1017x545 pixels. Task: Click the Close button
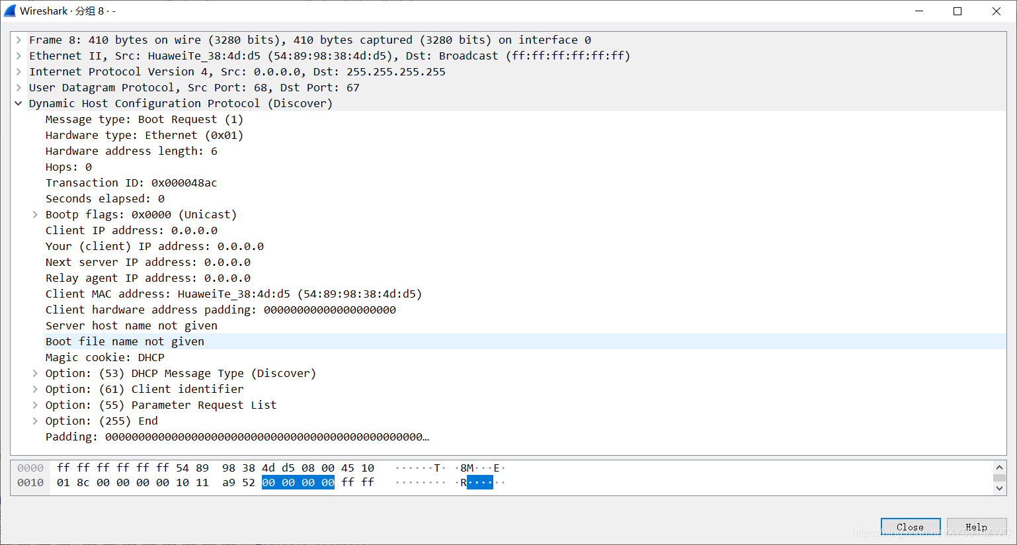pyautogui.click(x=911, y=527)
